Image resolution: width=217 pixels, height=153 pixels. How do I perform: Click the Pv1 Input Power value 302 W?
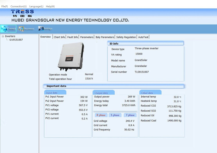point(84,97)
